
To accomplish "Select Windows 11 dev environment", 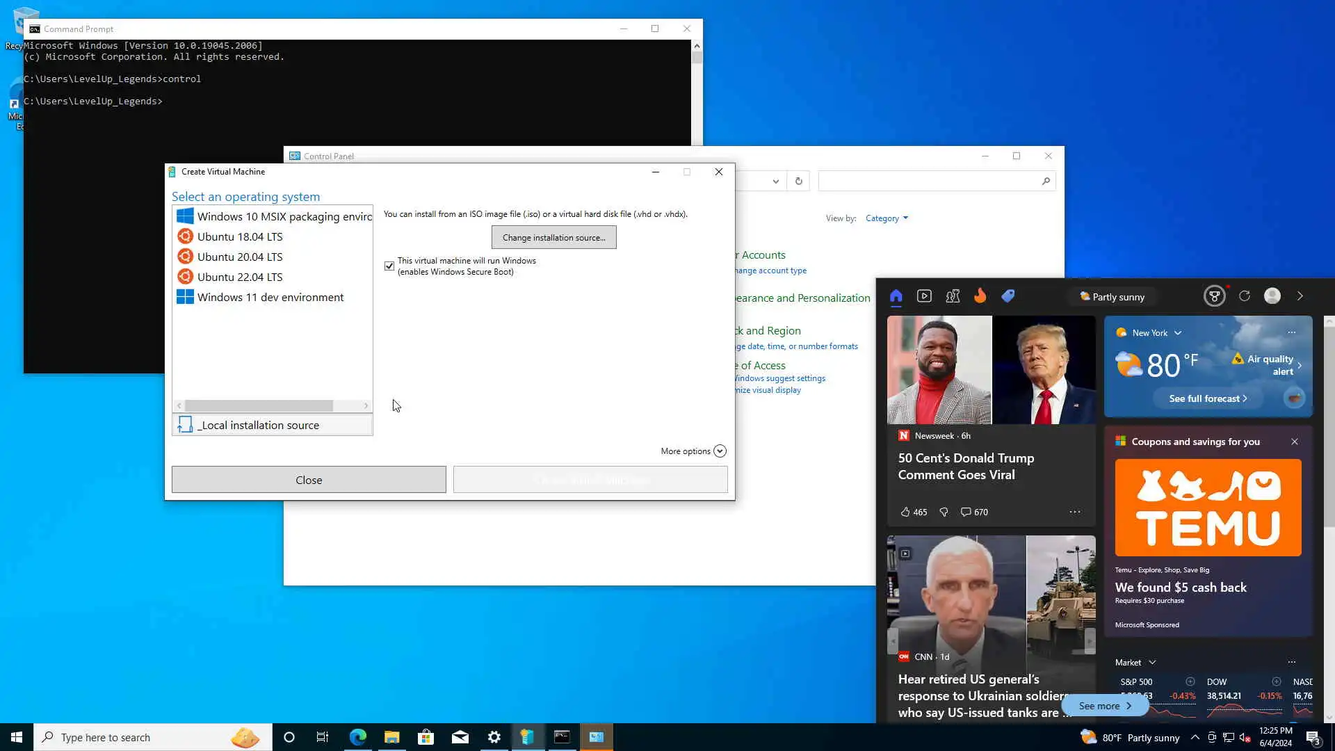I will click(270, 297).
